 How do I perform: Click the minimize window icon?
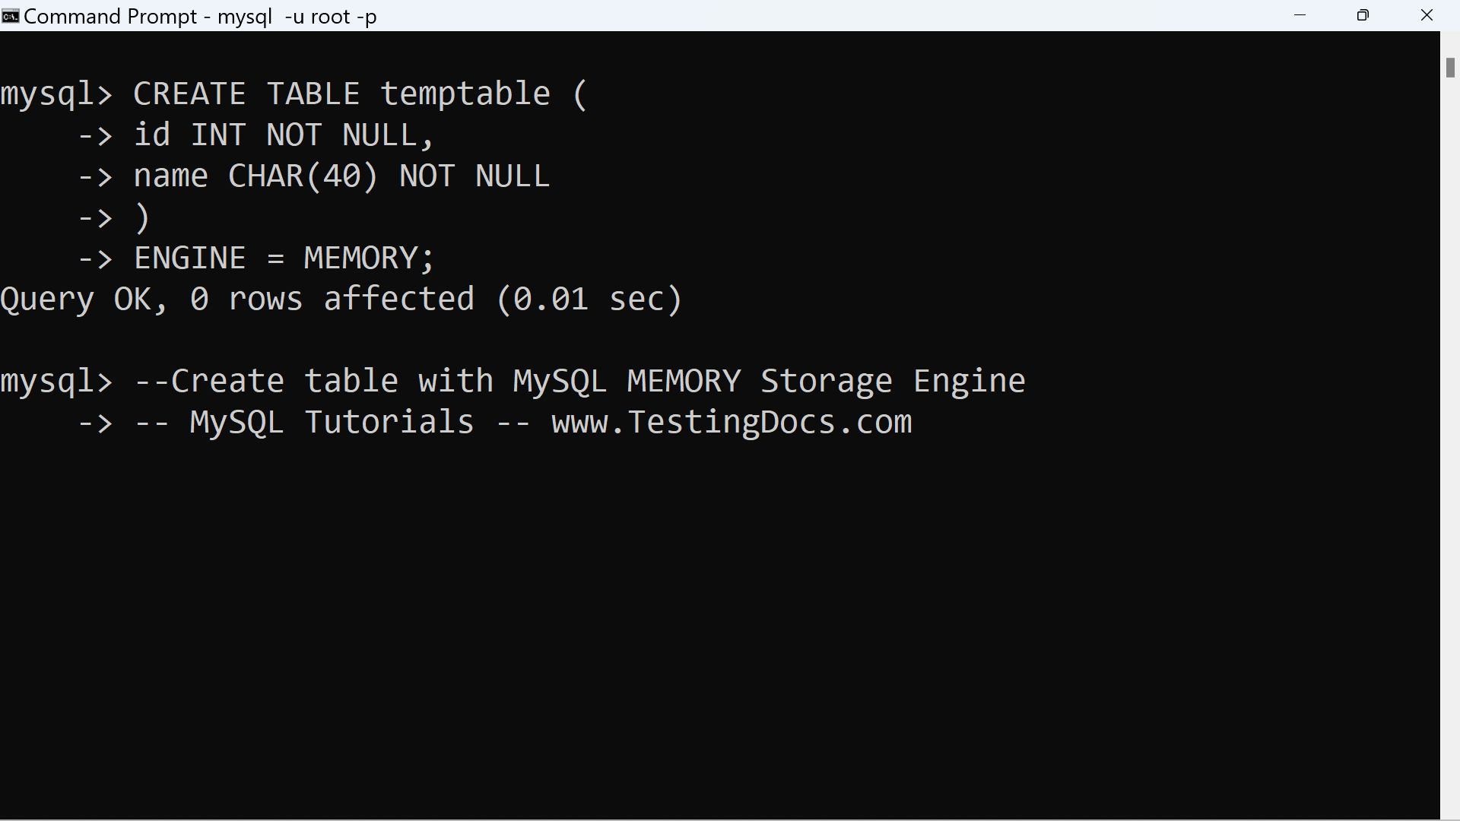point(1300,15)
